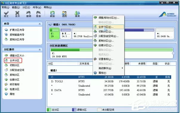Collapse the 分区操作 panel chevron
Image resolution: width=180 pixels, height=113 pixels.
tap(39, 50)
